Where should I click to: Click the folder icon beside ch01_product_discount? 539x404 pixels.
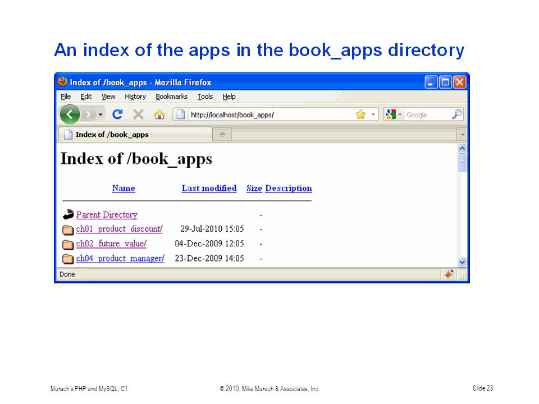click(x=68, y=229)
